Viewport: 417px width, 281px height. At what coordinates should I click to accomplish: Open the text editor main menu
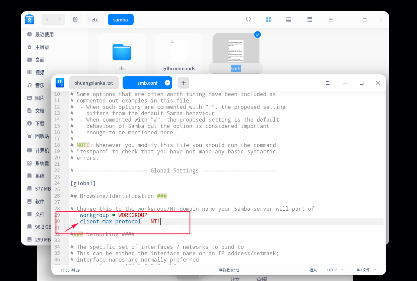click(328, 83)
